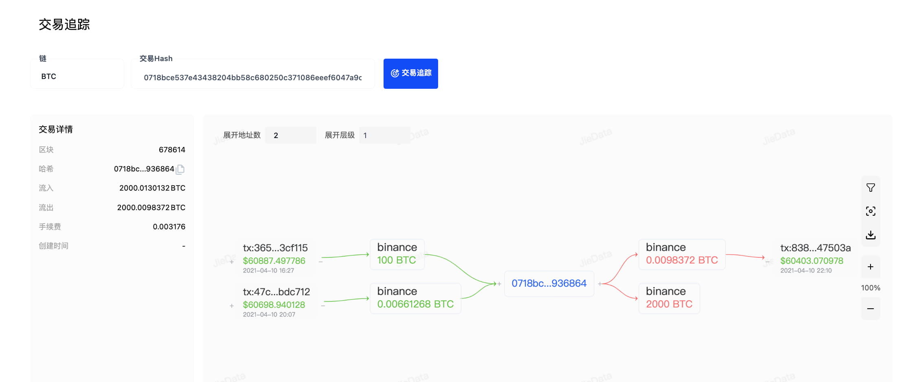
Task: Zoom in with the plus button
Action: tap(871, 267)
